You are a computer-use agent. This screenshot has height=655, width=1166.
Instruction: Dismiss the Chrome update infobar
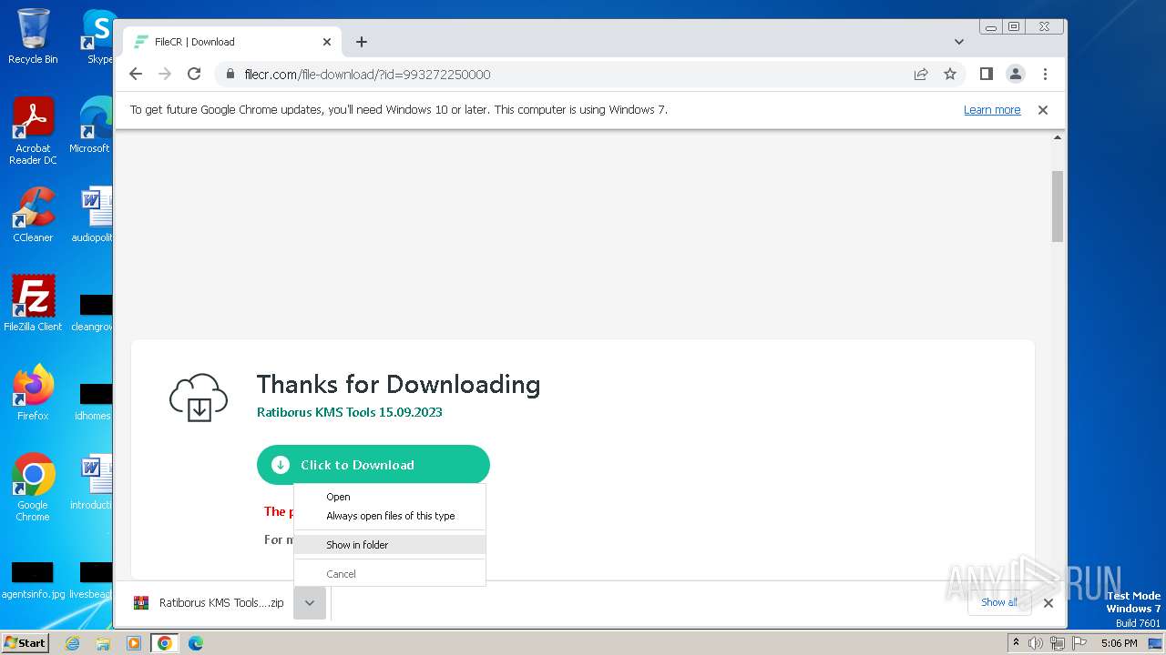(1043, 110)
